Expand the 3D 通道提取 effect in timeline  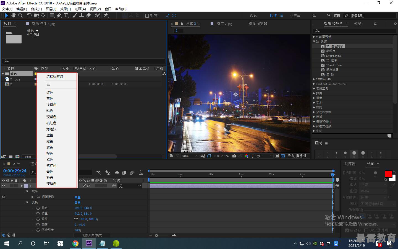pos(33,197)
